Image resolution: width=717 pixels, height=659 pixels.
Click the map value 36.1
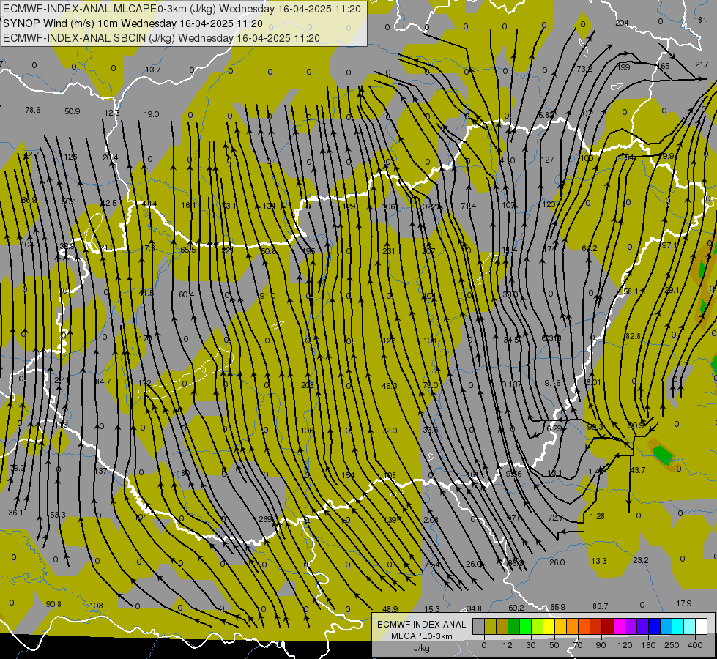point(15,513)
